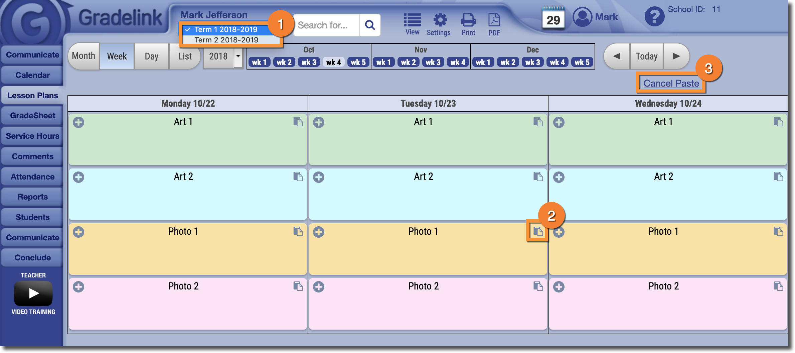Add a lesson to Monday's Art 1 plus icon
Screen dimensions: 795x353
click(79, 122)
